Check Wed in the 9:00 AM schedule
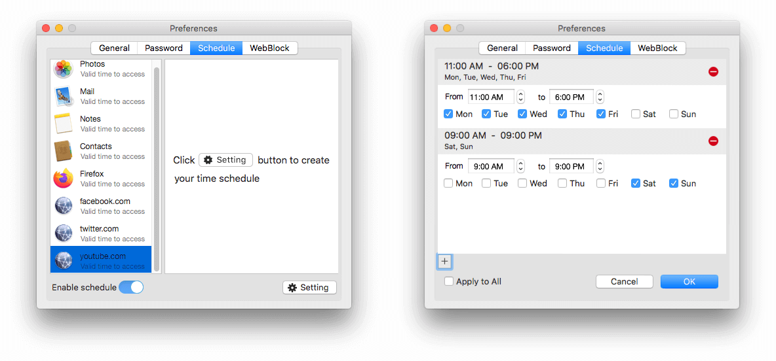776x361 pixels. pos(522,183)
